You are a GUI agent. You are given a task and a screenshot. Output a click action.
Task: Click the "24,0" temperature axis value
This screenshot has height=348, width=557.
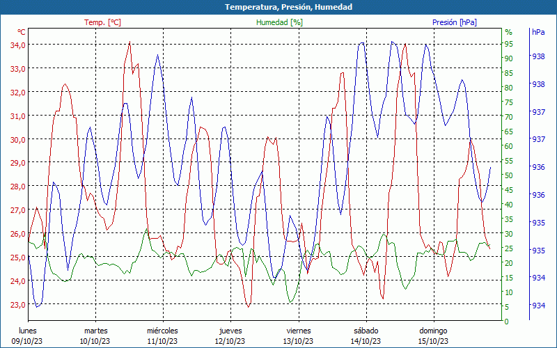[17, 281]
